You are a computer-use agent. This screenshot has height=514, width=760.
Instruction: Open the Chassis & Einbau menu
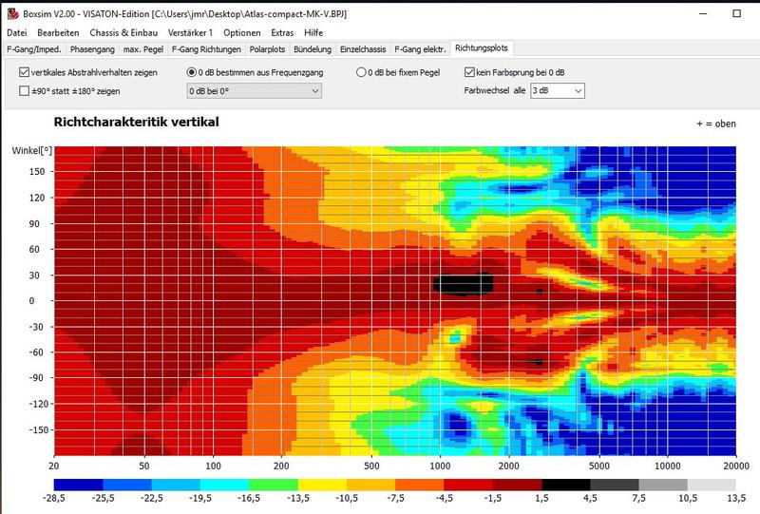(123, 32)
